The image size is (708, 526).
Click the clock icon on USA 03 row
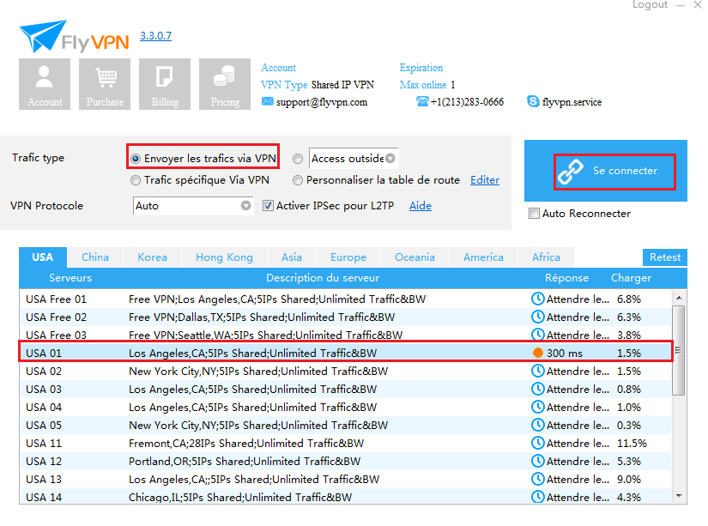[537, 389]
